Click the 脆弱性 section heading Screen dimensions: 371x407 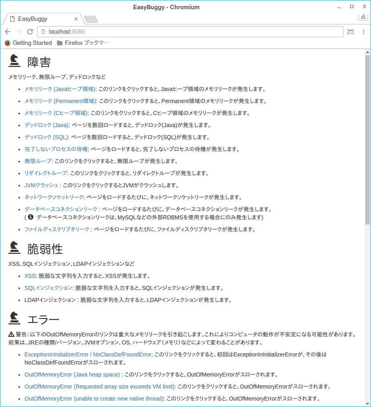(45, 249)
